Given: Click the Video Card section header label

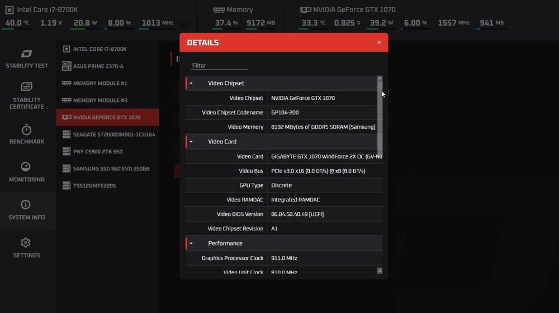Looking at the screenshot, I should click(x=222, y=142).
